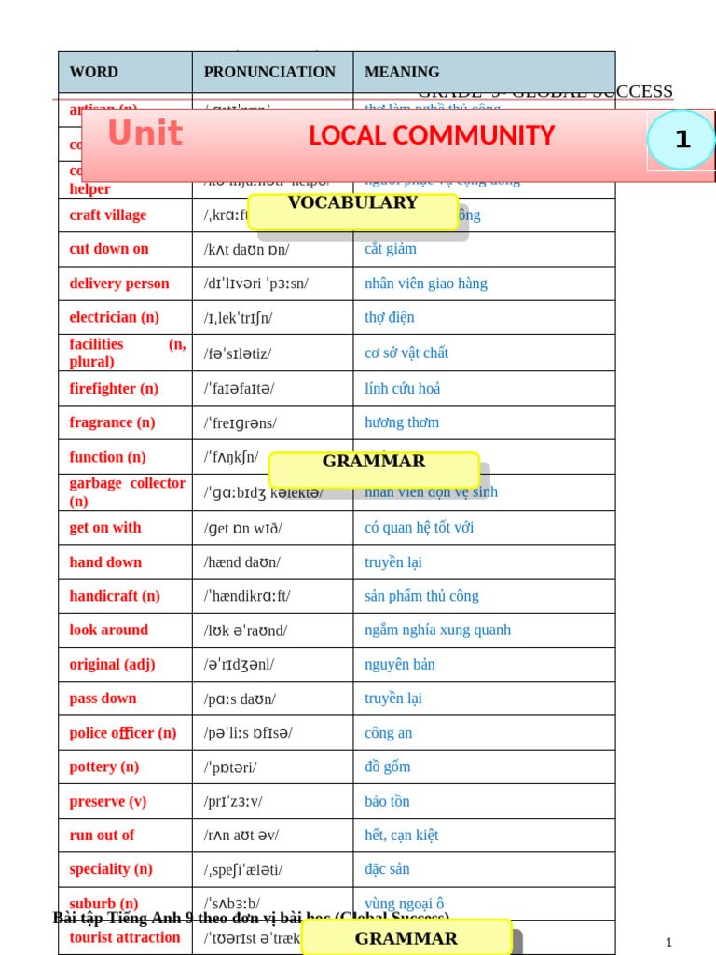Click the meaning 'lính cứu hoả'
Viewport: 716px width, 955px height.
(x=402, y=389)
